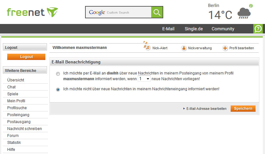Click the green search magnifier button
Viewport: 265px width, 154px height.
click(x=157, y=12)
